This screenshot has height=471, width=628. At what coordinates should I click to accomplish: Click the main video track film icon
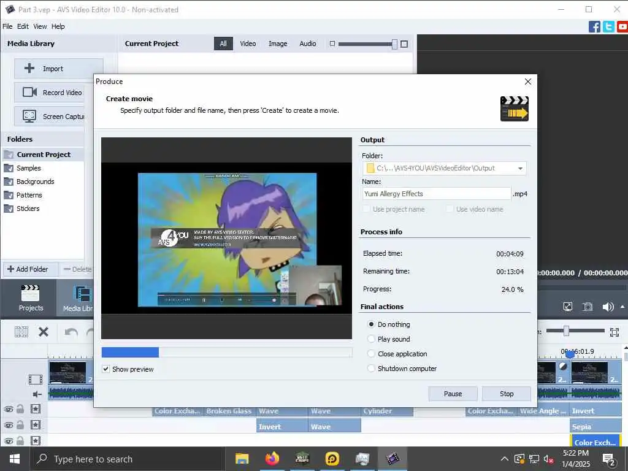pos(35,379)
